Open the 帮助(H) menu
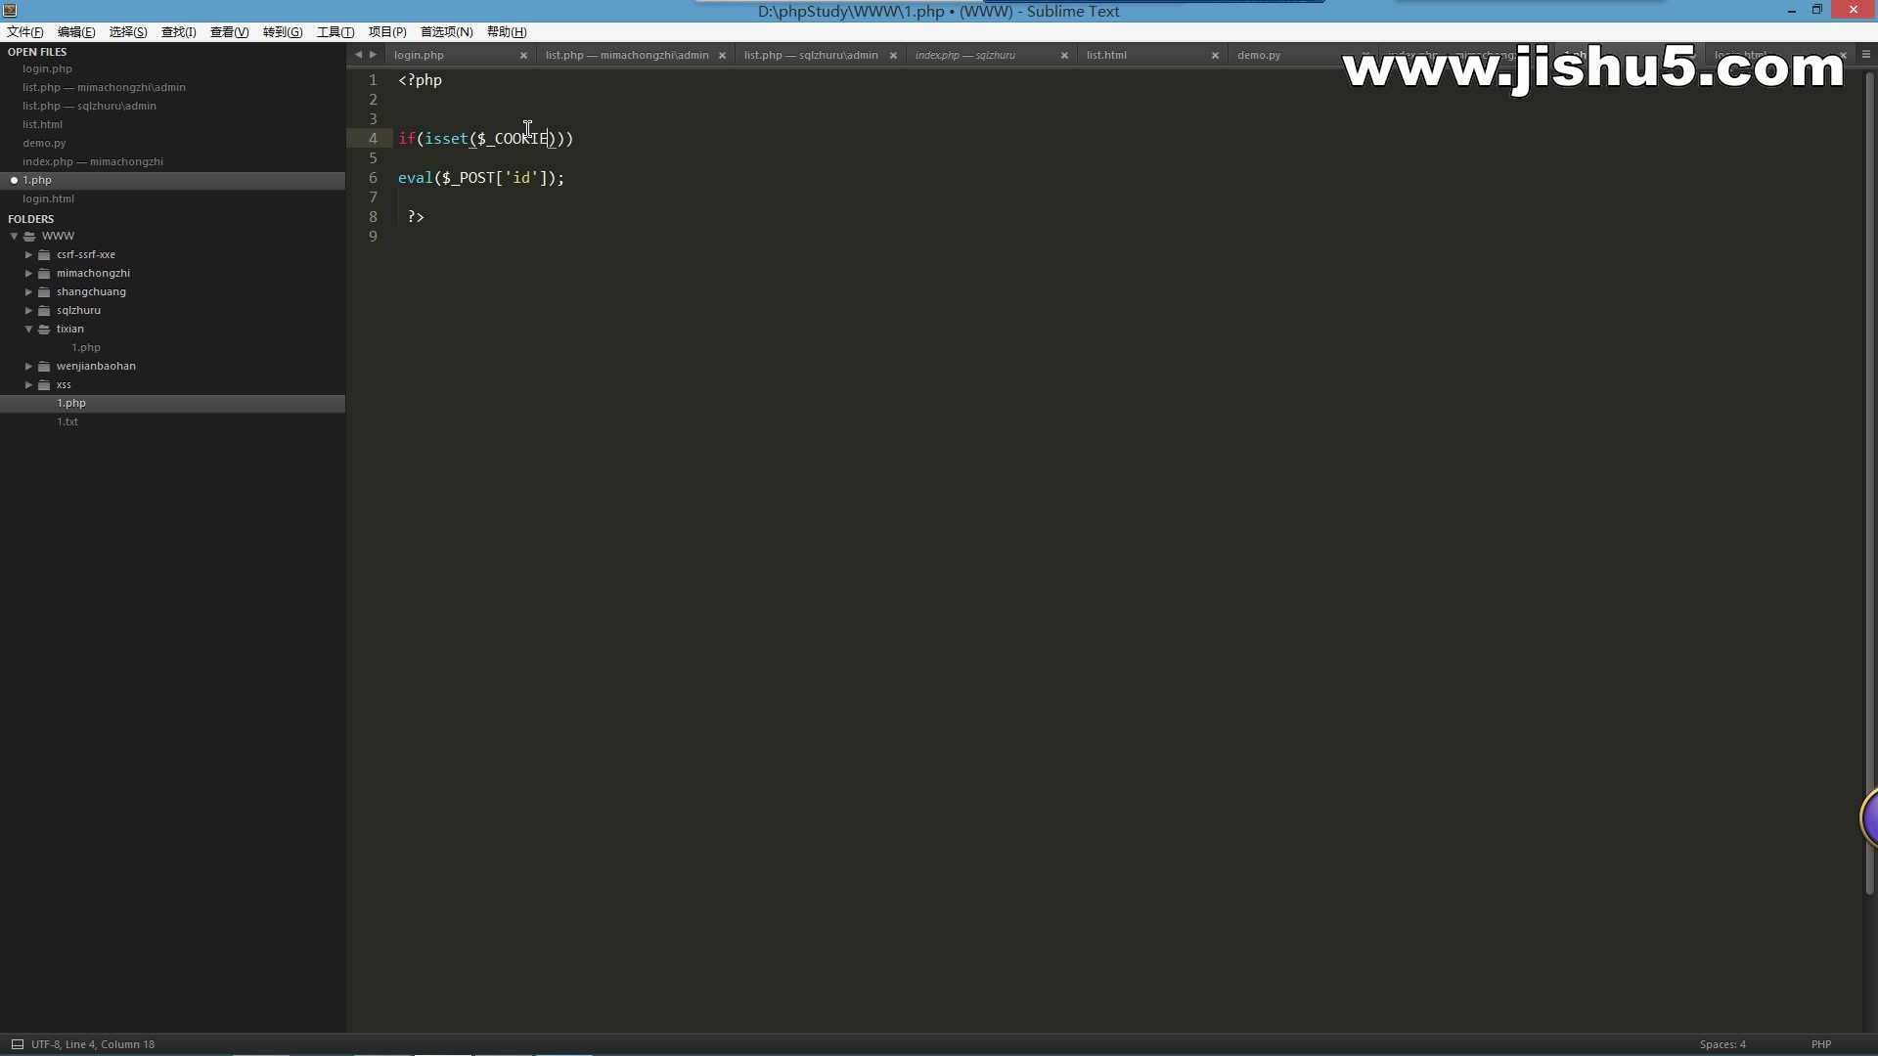Screen dimensions: 1878x1056 (x=507, y=31)
